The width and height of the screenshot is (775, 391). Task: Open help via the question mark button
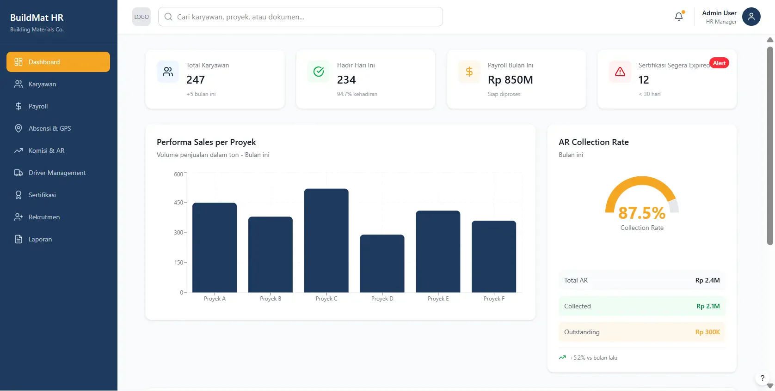coord(763,378)
